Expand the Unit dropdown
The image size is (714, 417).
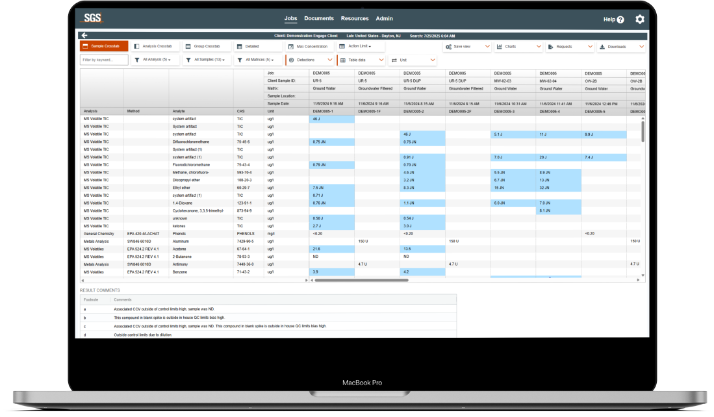[413, 60]
